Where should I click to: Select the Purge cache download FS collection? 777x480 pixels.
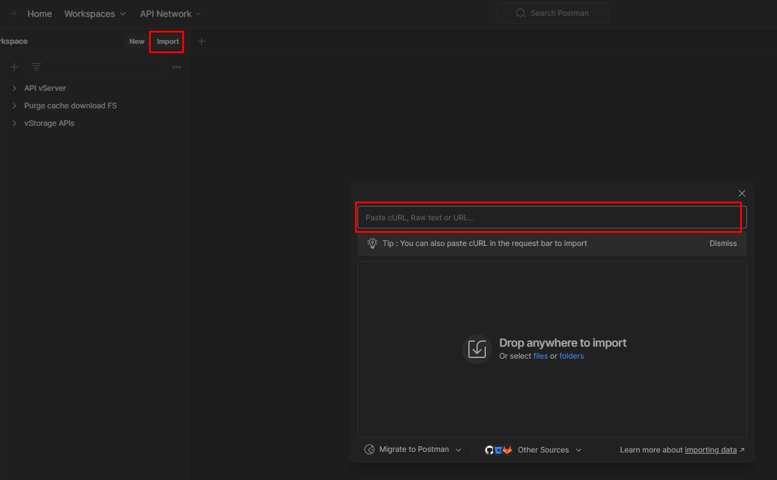tap(71, 106)
